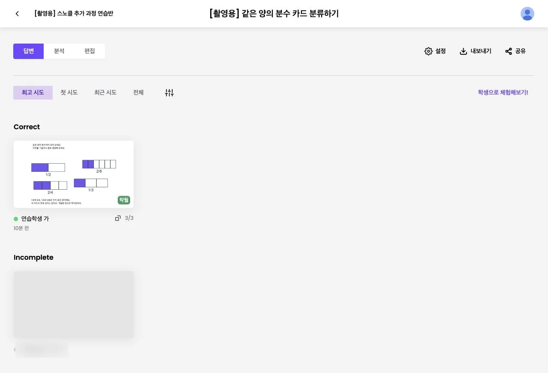Go back using the left arrow icon
The width and height of the screenshot is (548, 373).
(x=17, y=14)
